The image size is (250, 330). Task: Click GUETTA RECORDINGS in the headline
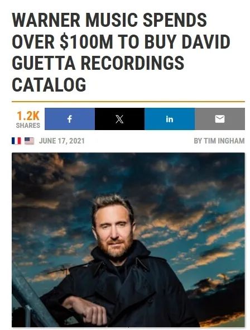98,63
